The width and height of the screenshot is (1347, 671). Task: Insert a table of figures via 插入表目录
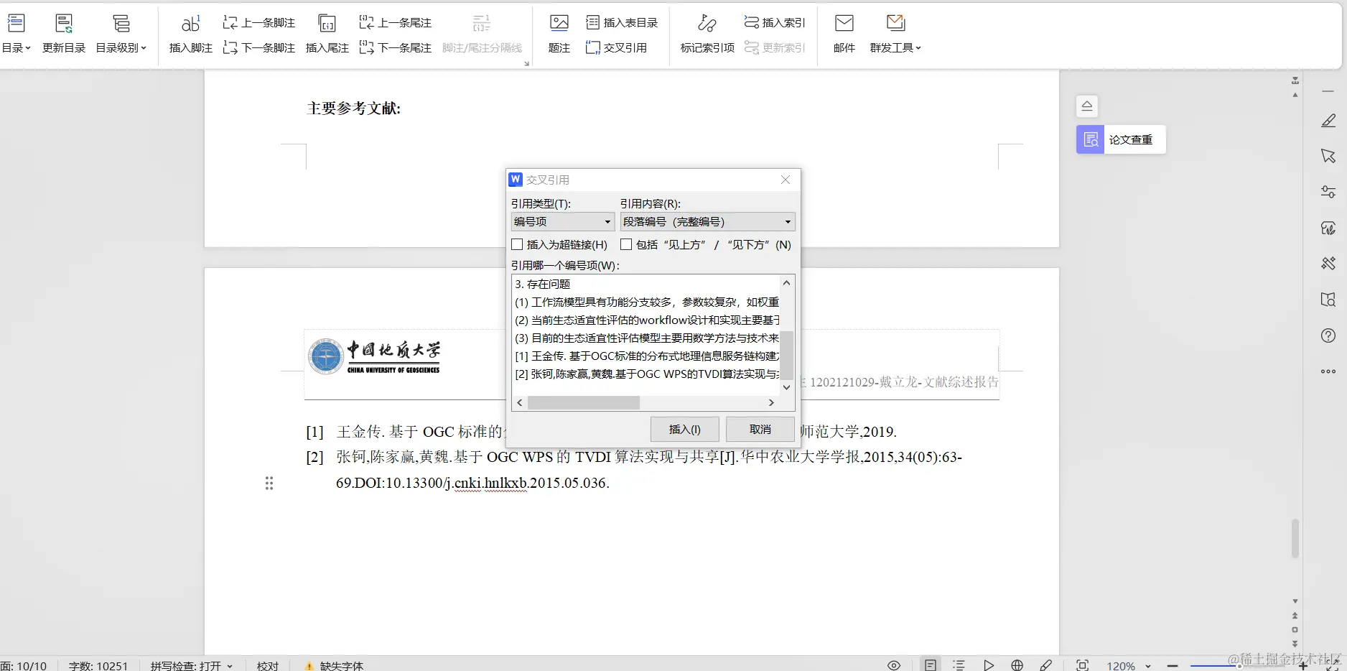click(x=622, y=22)
